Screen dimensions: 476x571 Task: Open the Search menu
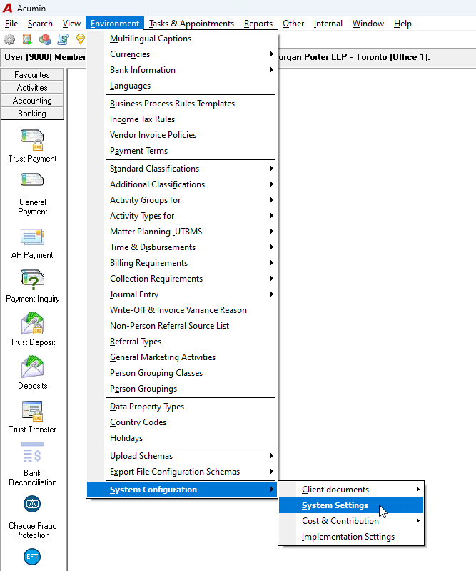[40, 24]
